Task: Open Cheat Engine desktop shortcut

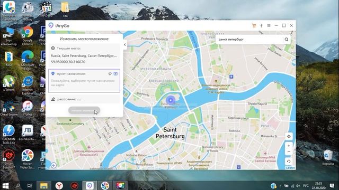Action: (8, 108)
